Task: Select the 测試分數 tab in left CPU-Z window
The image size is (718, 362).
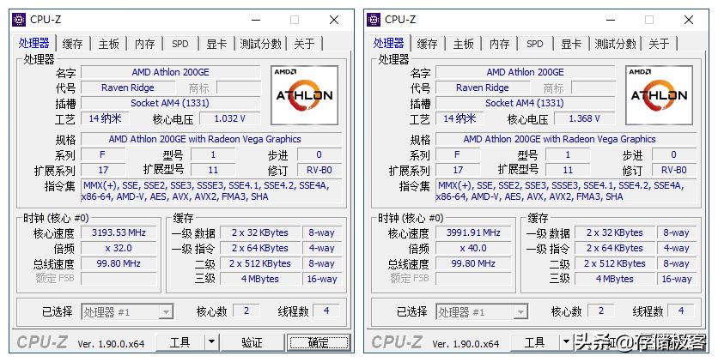Action: coord(260,44)
